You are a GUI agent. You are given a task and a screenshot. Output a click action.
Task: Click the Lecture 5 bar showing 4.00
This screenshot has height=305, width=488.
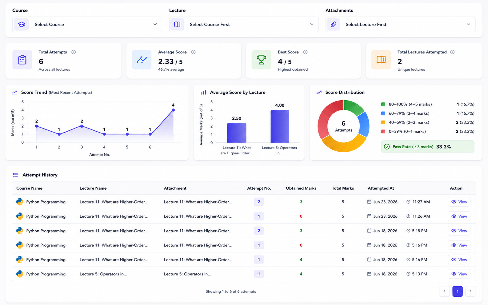(x=280, y=126)
